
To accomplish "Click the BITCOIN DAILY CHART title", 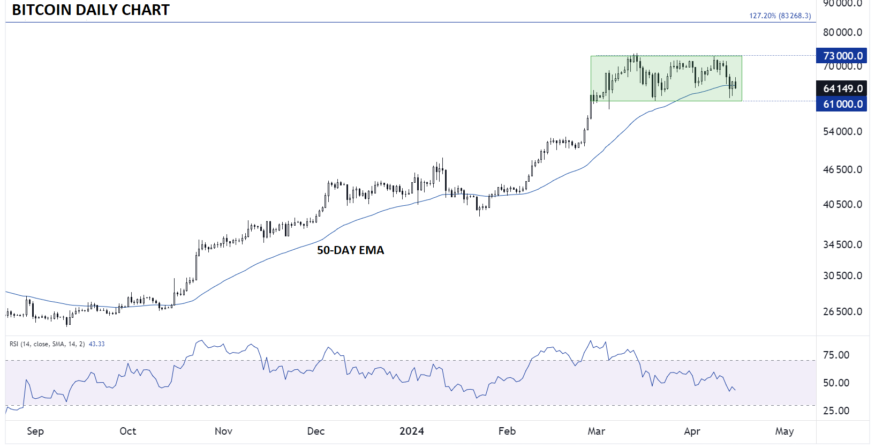I will 90,10.
